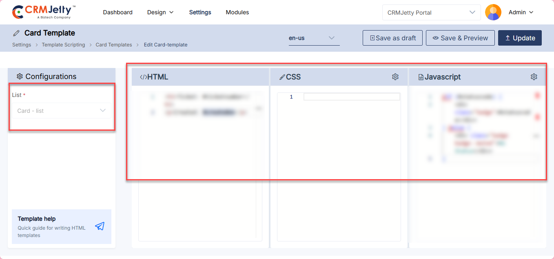Open the Modules menu item

237,12
